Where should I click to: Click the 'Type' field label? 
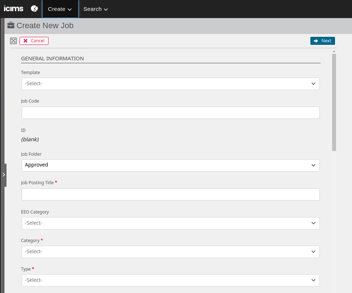(x=26, y=269)
